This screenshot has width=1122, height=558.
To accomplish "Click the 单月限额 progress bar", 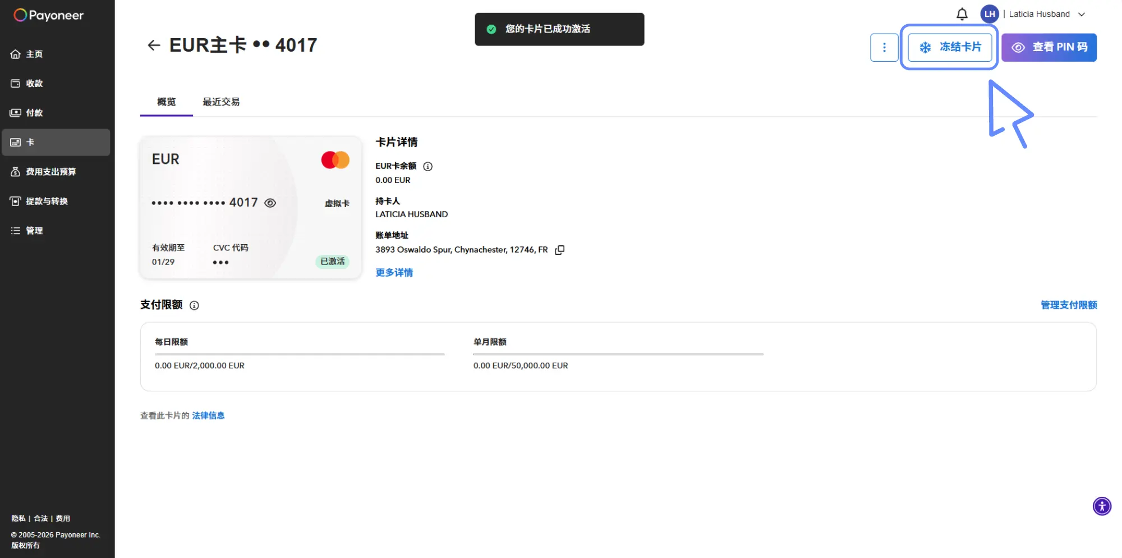I will click(618, 354).
